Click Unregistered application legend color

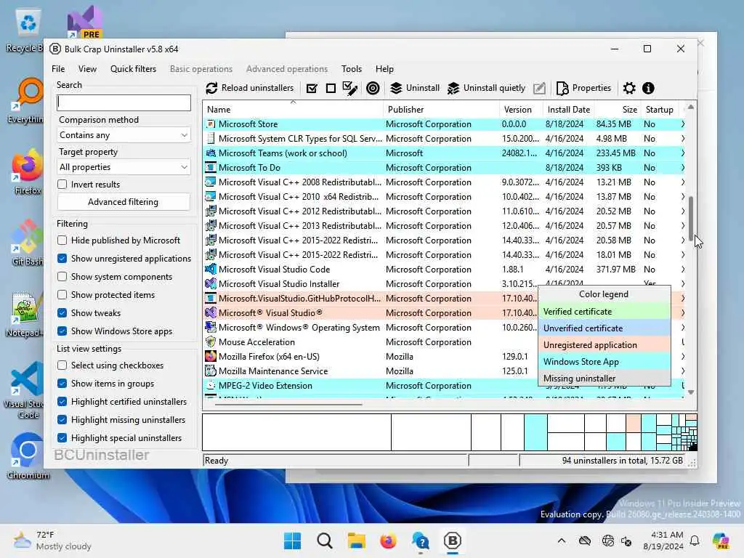(604, 345)
